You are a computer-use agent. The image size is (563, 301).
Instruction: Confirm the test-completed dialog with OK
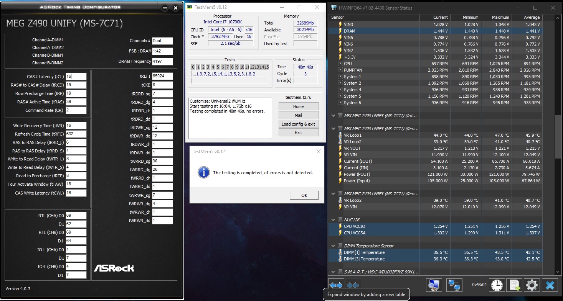pyautogui.click(x=304, y=195)
